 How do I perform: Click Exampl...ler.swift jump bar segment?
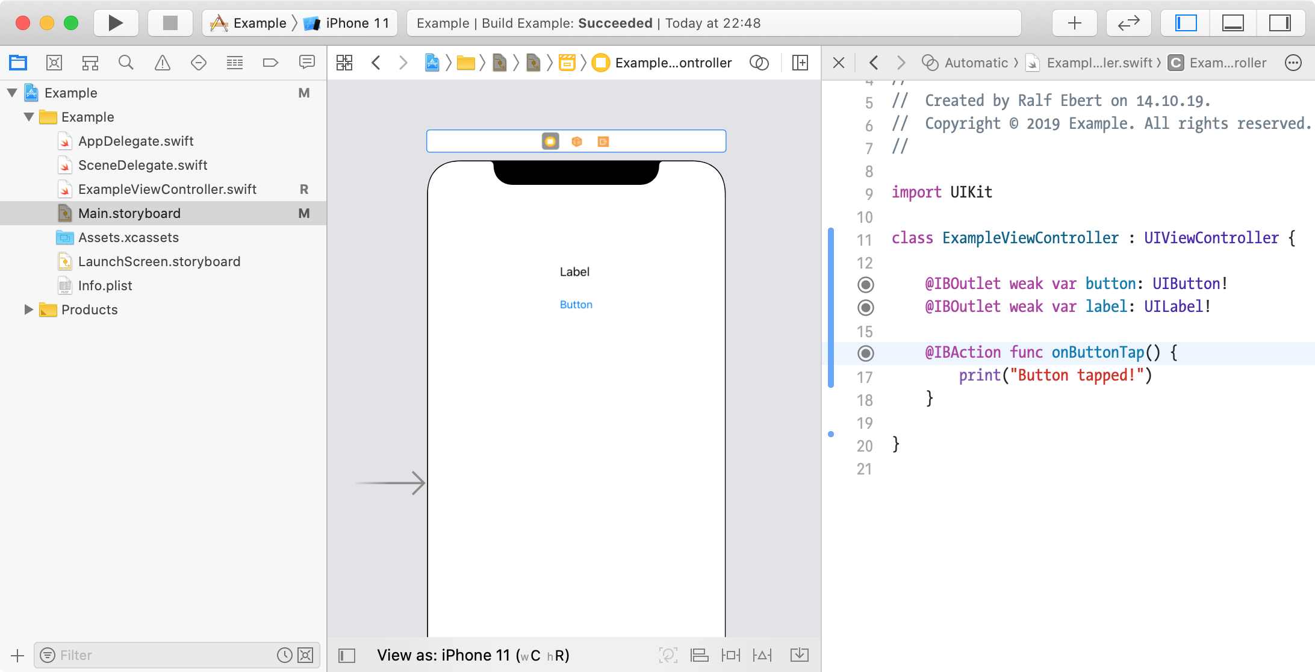pyautogui.click(x=1089, y=63)
